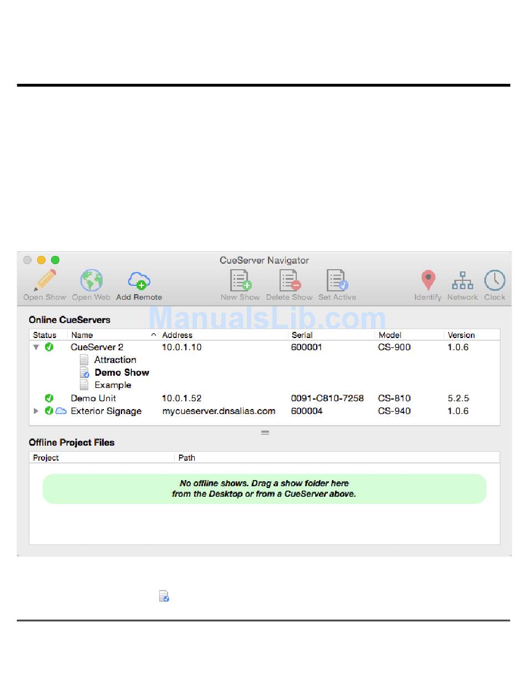Screen dimensions: 527x696
Task: Click the Add Remote cloud icon
Action: coord(139,280)
